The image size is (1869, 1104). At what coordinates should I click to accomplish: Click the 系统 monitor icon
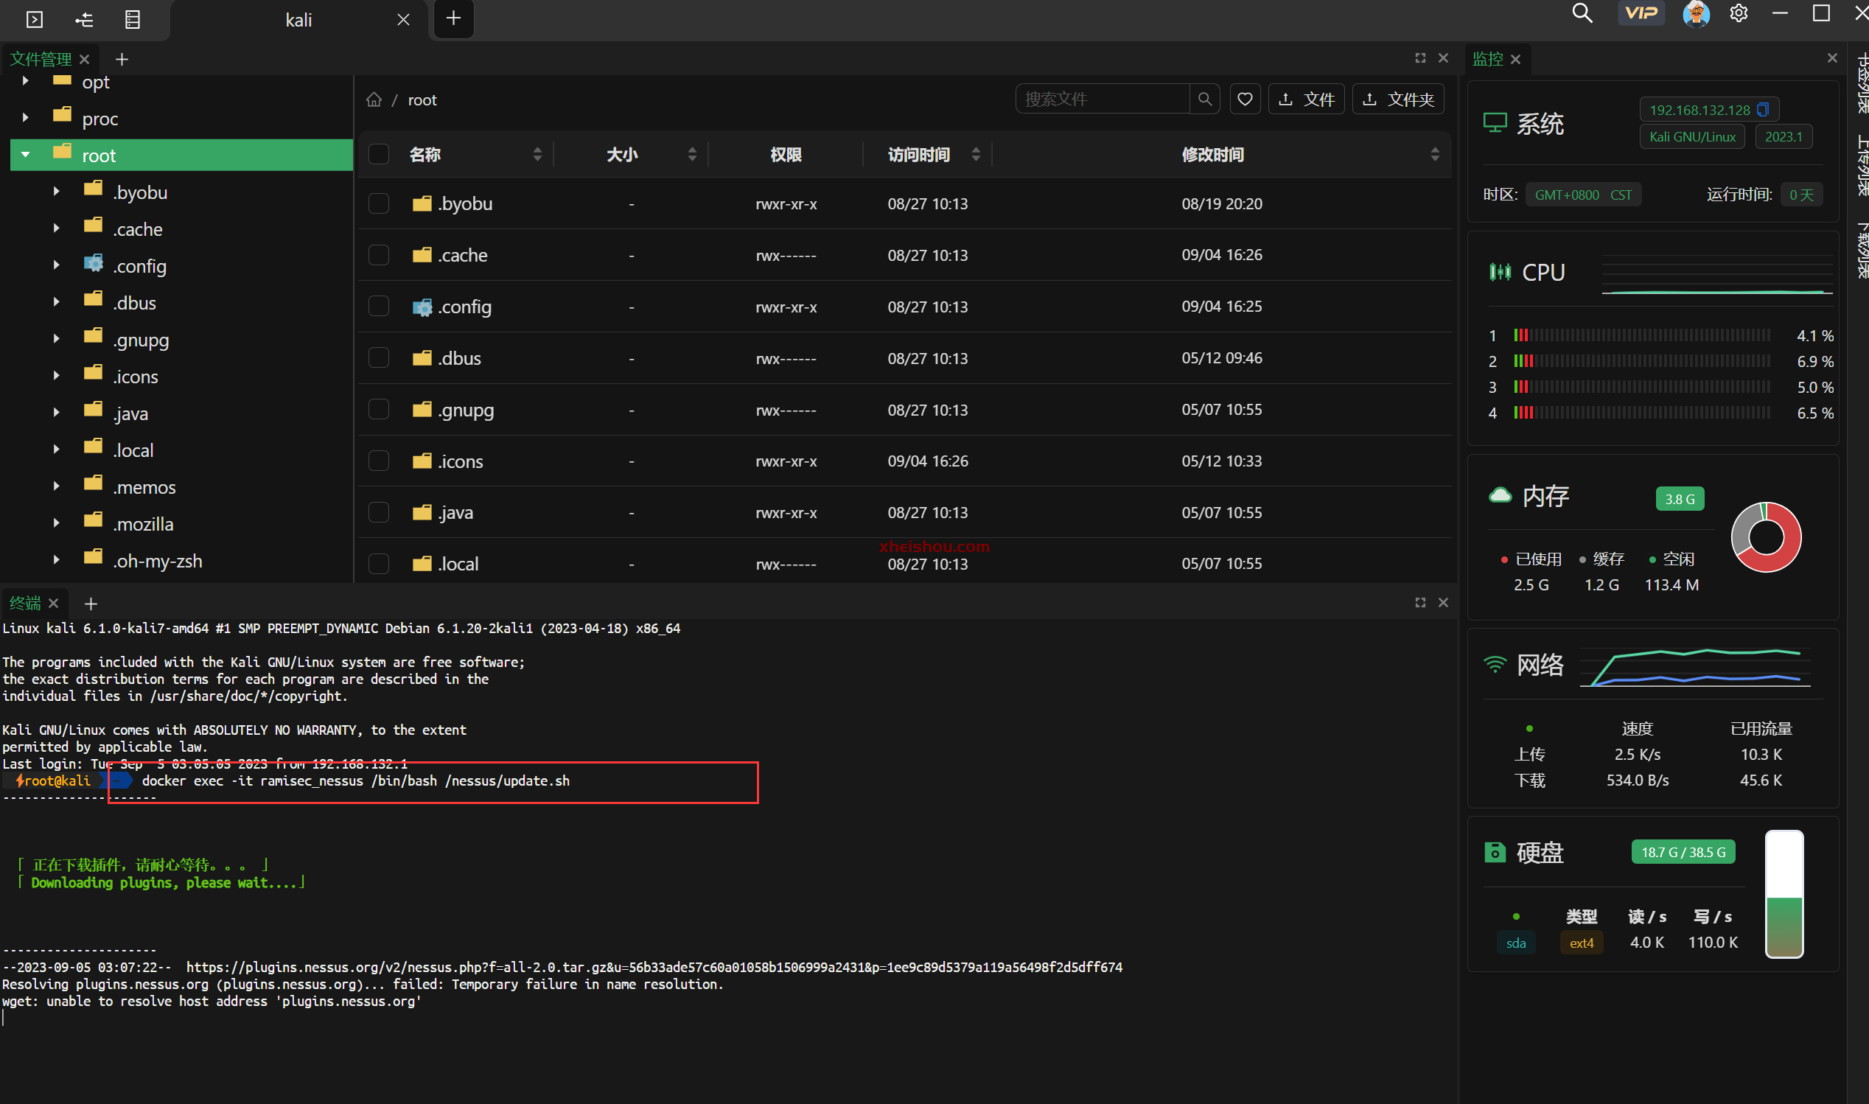click(1494, 124)
